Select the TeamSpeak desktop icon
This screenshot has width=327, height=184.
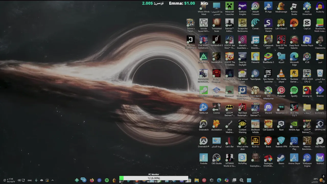pos(255,75)
